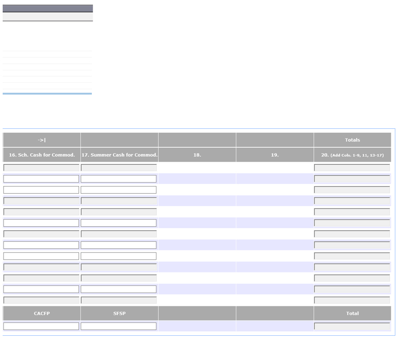Click the read-only field under Total

pos(352,326)
